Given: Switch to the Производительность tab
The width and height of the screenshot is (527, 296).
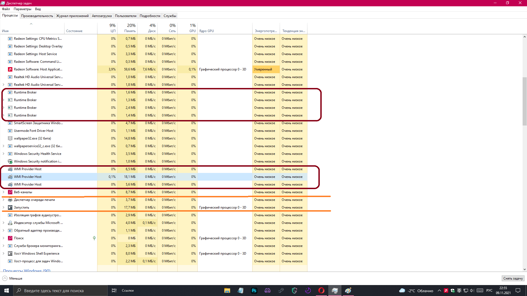Looking at the screenshot, I should pyautogui.click(x=37, y=16).
